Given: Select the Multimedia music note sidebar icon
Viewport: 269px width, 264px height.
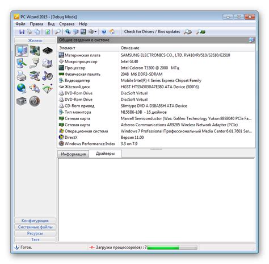Looking at the screenshot, I should [x=47, y=76].
